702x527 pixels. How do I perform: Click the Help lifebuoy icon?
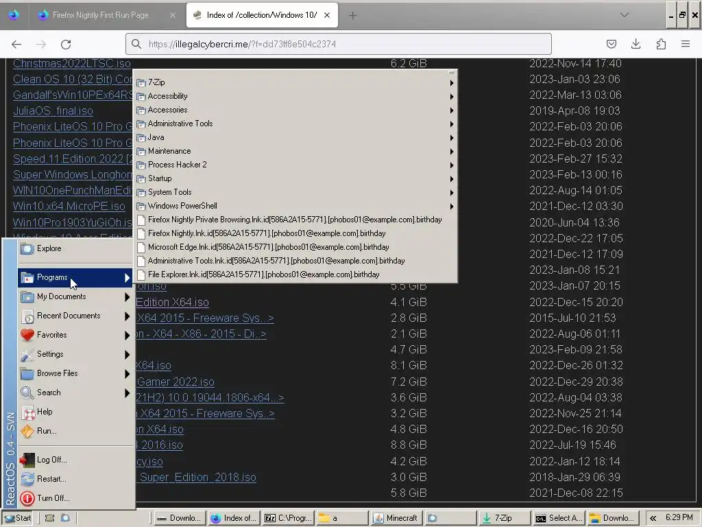point(27,412)
